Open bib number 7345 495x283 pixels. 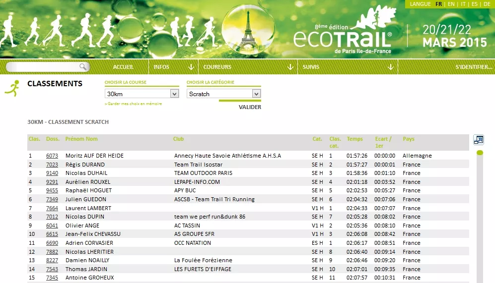52,278
